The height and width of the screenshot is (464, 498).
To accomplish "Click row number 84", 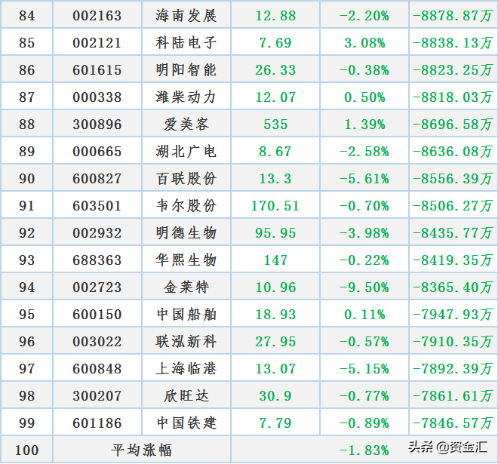I will pos(26,16).
